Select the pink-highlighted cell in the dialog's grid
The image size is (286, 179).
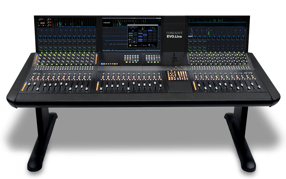[130, 39]
